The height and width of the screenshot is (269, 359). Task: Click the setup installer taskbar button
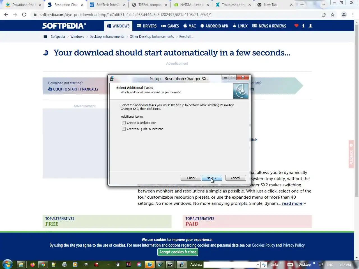click(x=181, y=265)
